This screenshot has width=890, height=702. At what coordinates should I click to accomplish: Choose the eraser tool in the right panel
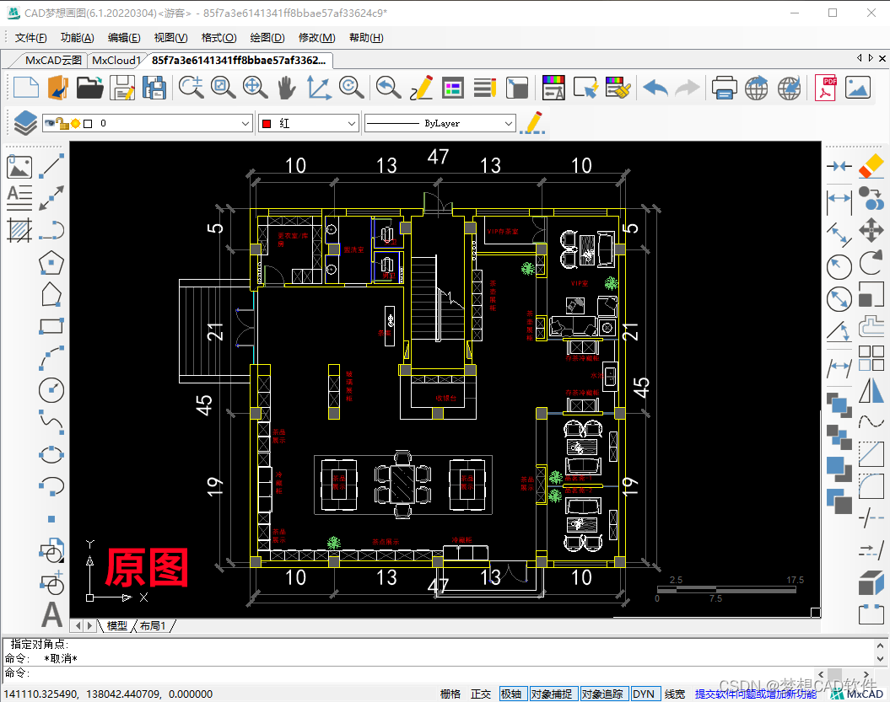click(871, 166)
